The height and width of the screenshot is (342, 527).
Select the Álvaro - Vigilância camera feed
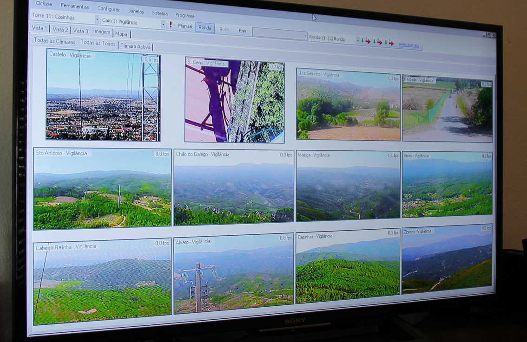pos(233,274)
